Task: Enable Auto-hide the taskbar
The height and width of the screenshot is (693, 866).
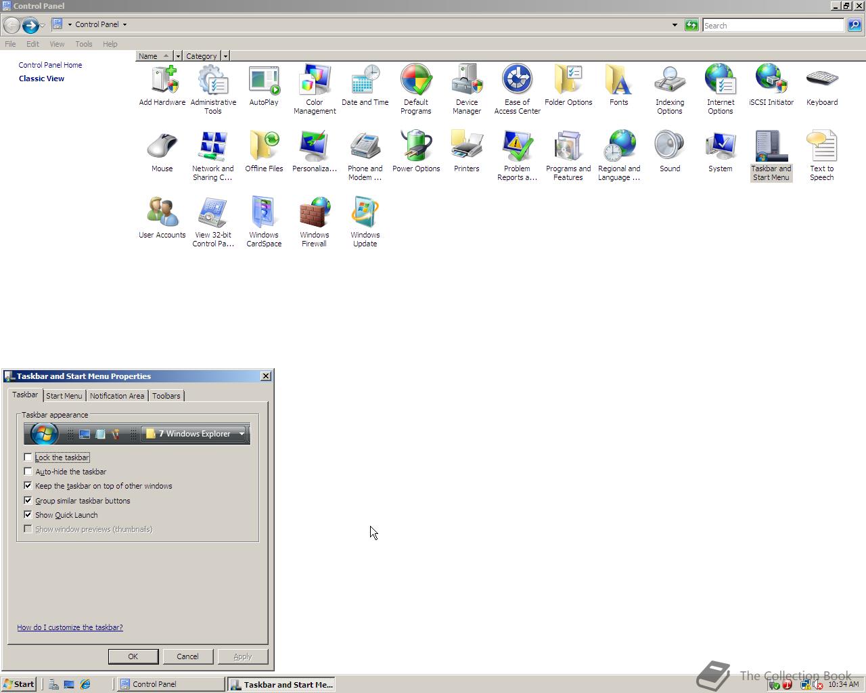Action: tap(28, 472)
